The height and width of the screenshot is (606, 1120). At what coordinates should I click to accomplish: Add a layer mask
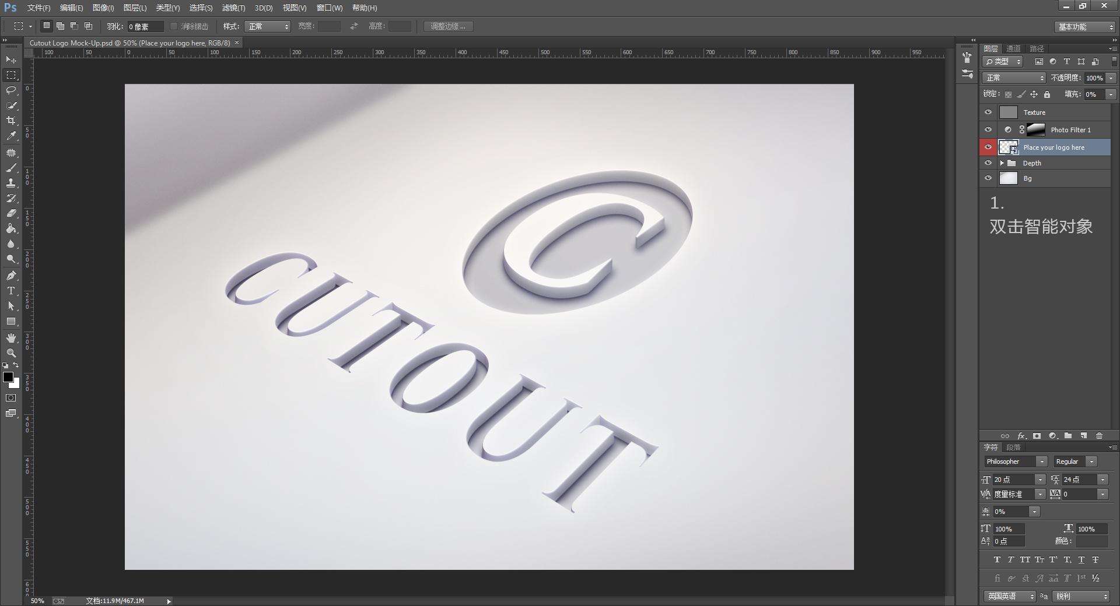(1037, 436)
